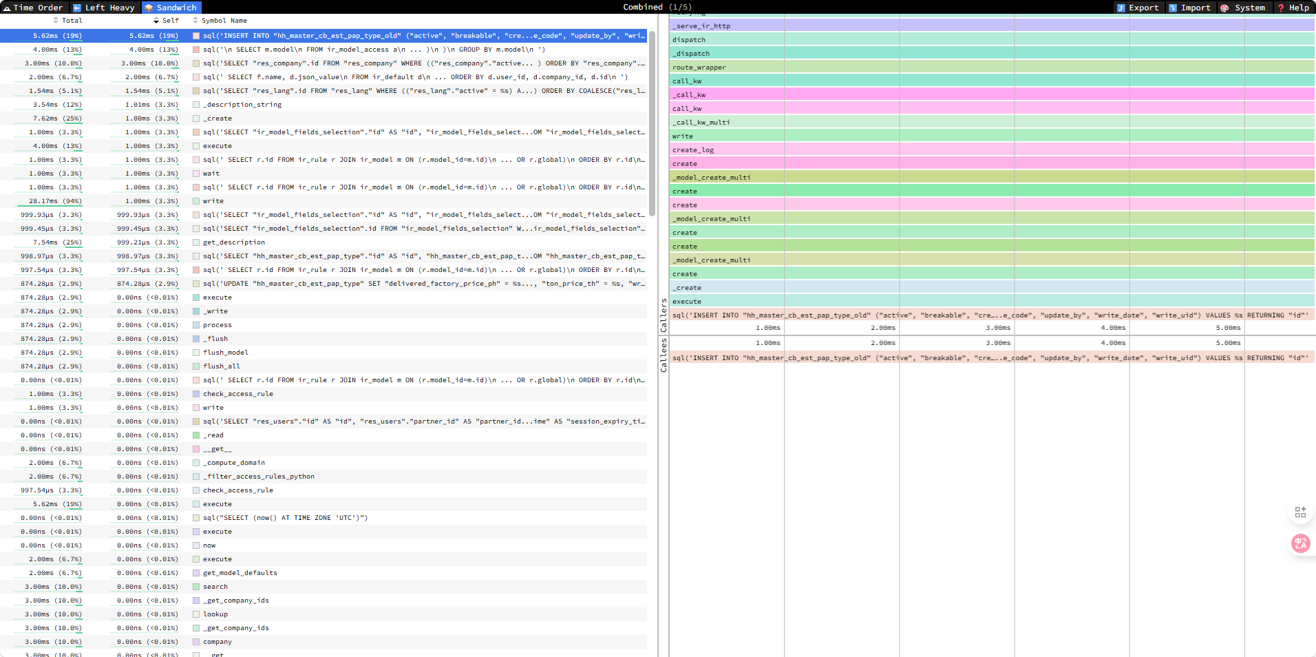Click the Export button
This screenshot has width=1316, height=657.
pyautogui.click(x=1138, y=8)
